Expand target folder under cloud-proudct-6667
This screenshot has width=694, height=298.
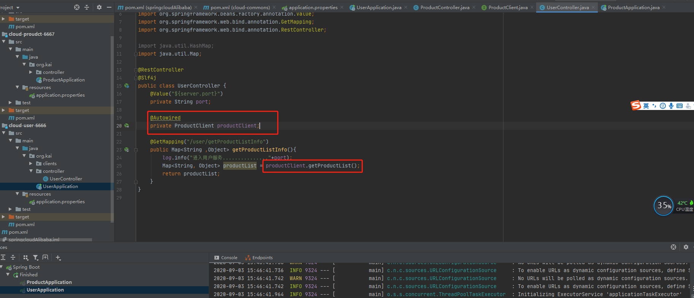4,110
